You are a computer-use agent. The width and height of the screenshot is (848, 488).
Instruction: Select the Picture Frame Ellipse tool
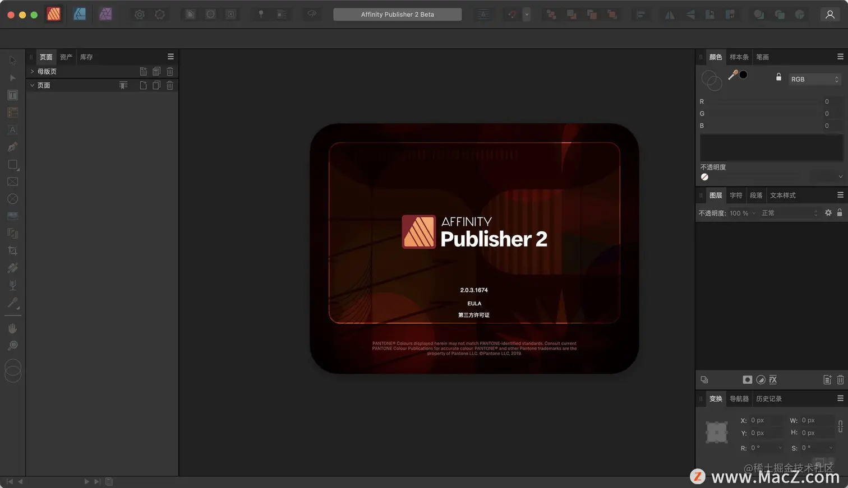[13, 199]
